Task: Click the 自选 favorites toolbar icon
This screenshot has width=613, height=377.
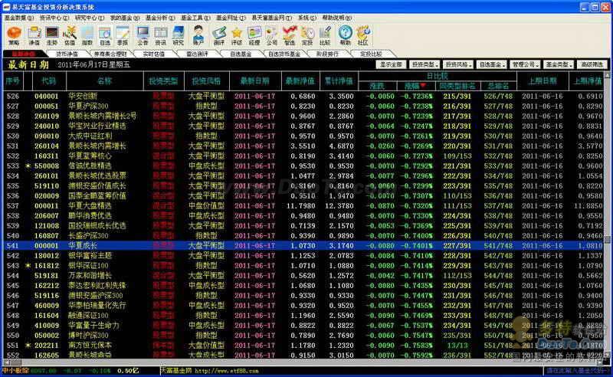Action: (105, 35)
